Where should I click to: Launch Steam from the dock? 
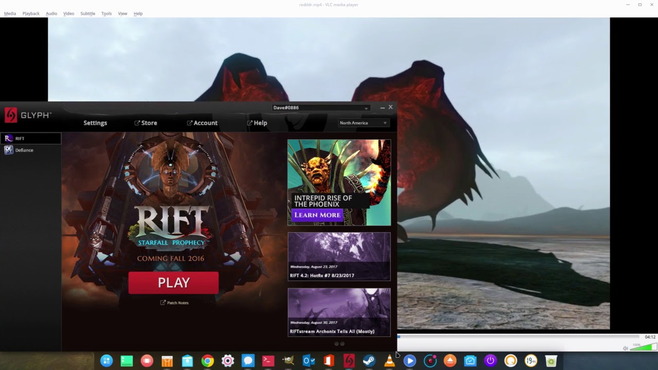click(x=369, y=361)
